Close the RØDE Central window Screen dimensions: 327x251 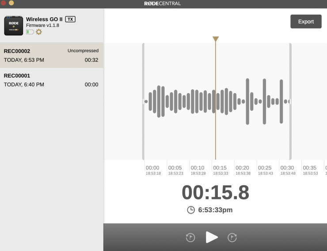click(x=4, y=3)
